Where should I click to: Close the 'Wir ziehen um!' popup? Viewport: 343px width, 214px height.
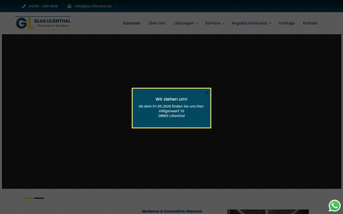[x=207, y=93]
